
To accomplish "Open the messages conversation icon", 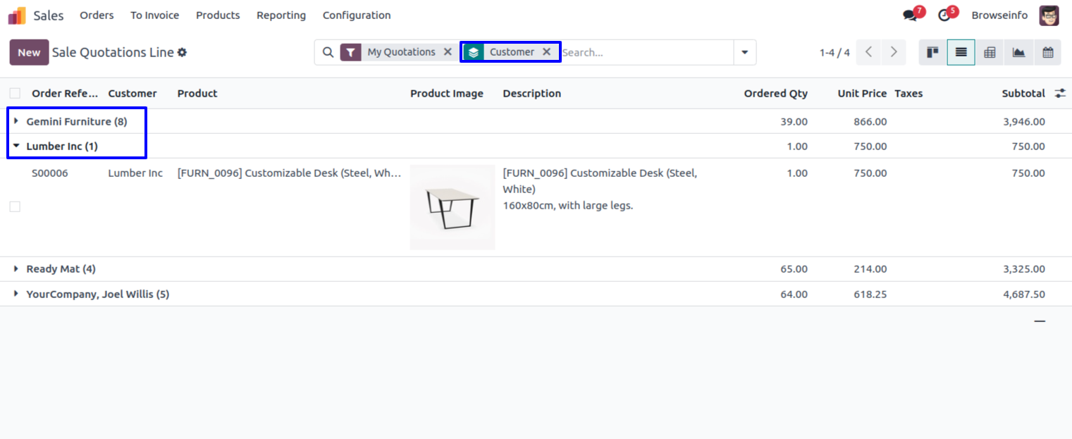I will coord(910,16).
